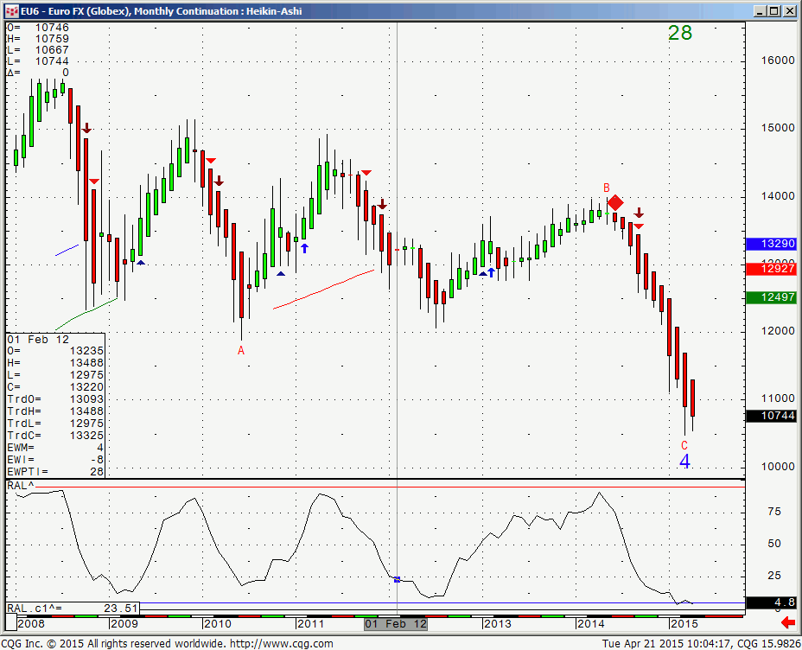
Task: Open the http://www.cqg.com link in status bar
Action: pos(282,644)
